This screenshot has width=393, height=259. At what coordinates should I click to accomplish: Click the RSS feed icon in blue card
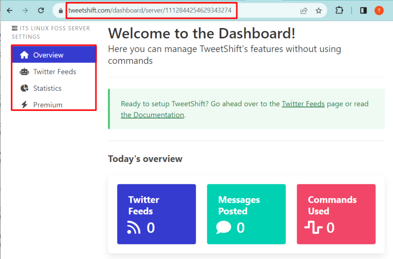tap(133, 228)
